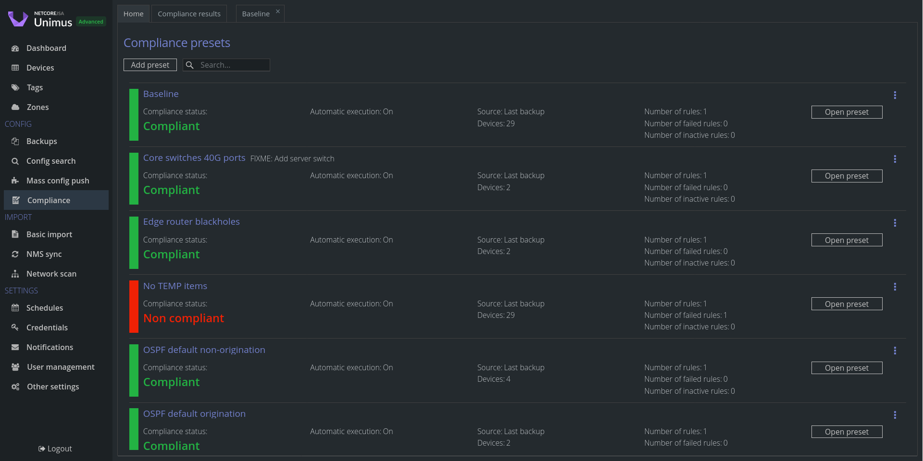Screen dimensions: 923x461
Task: Click the Dashboard icon in sidebar
Action: (x=15, y=48)
